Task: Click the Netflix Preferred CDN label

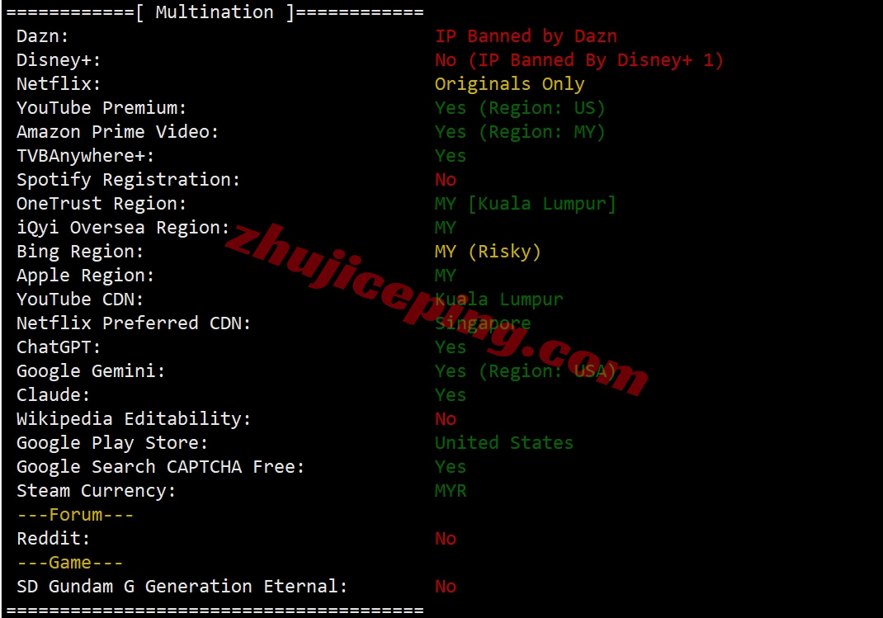Action: 134,323
